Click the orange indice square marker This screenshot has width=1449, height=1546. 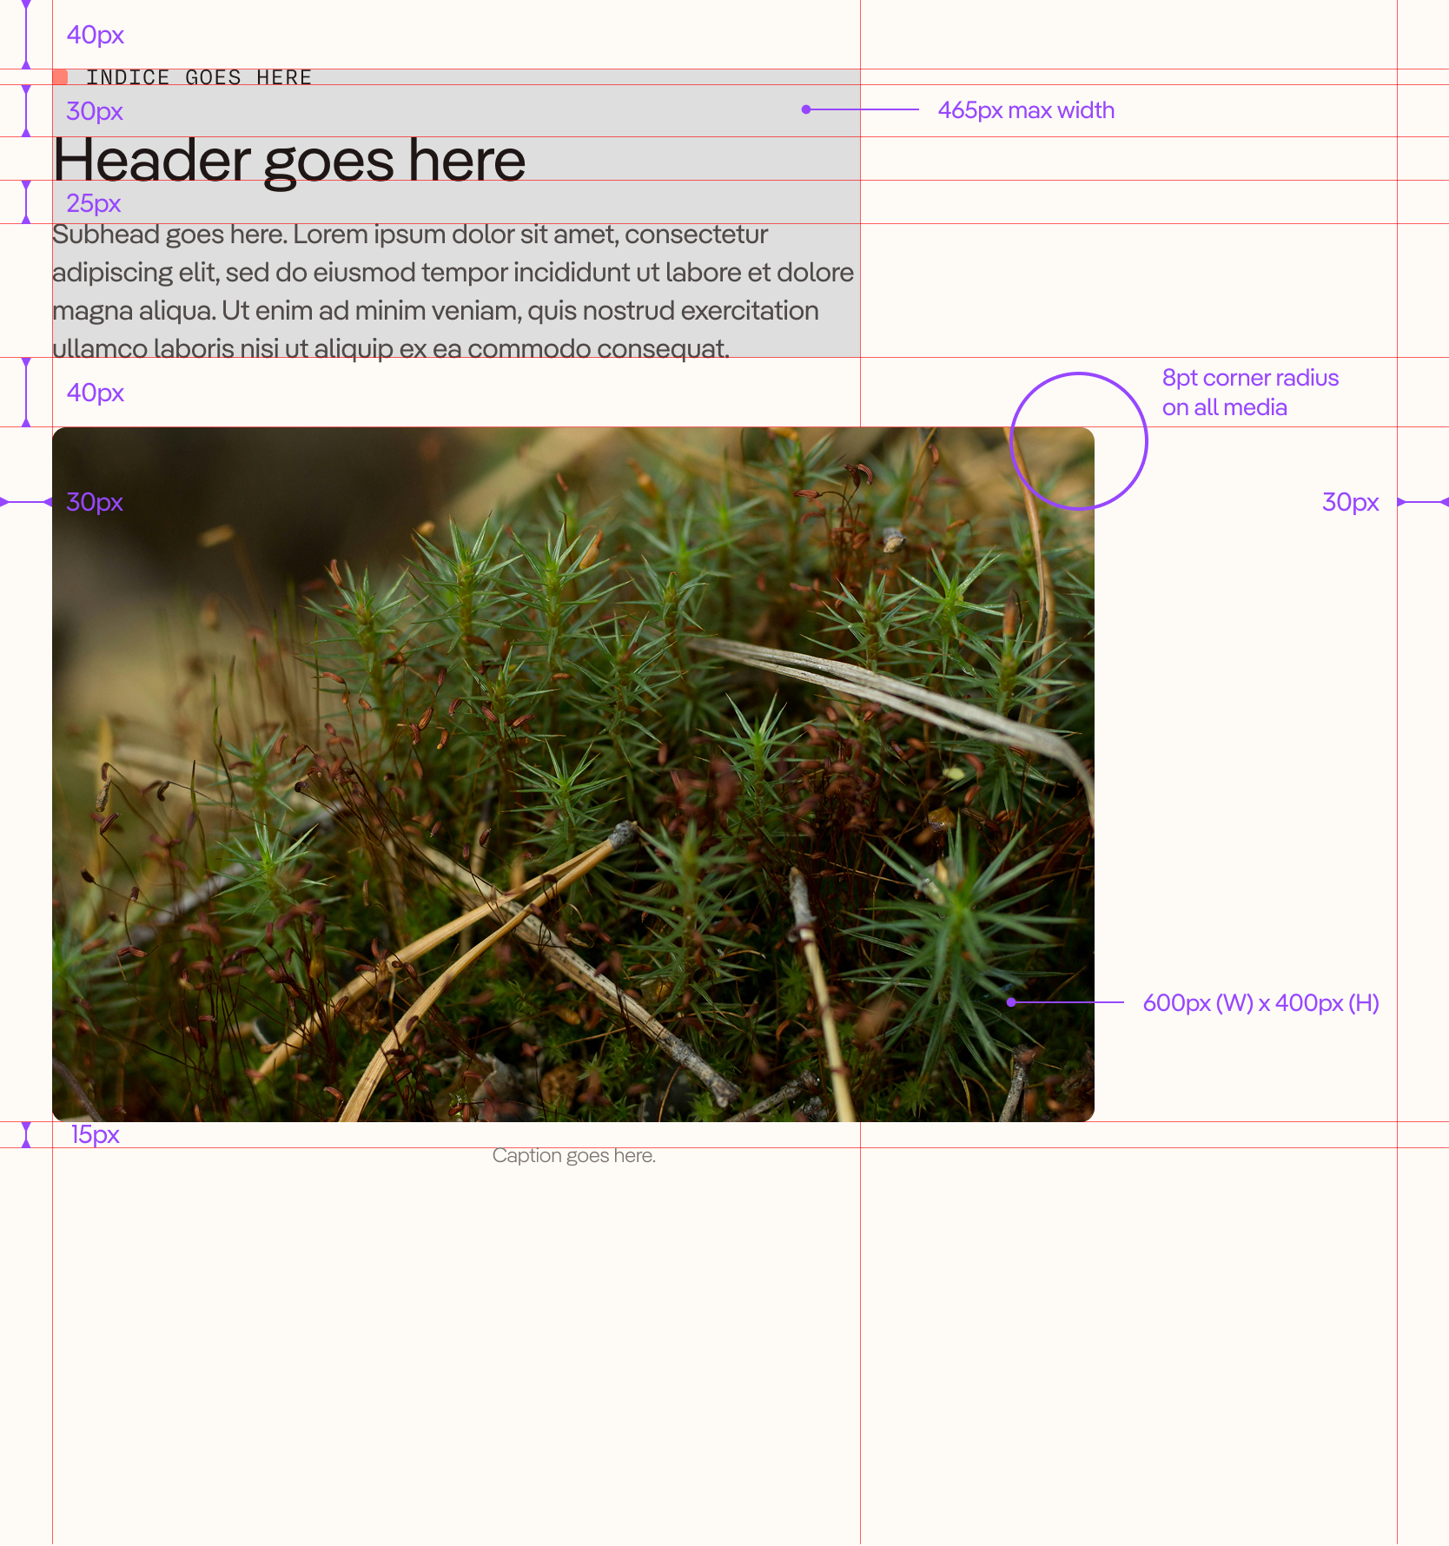(x=60, y=77)
